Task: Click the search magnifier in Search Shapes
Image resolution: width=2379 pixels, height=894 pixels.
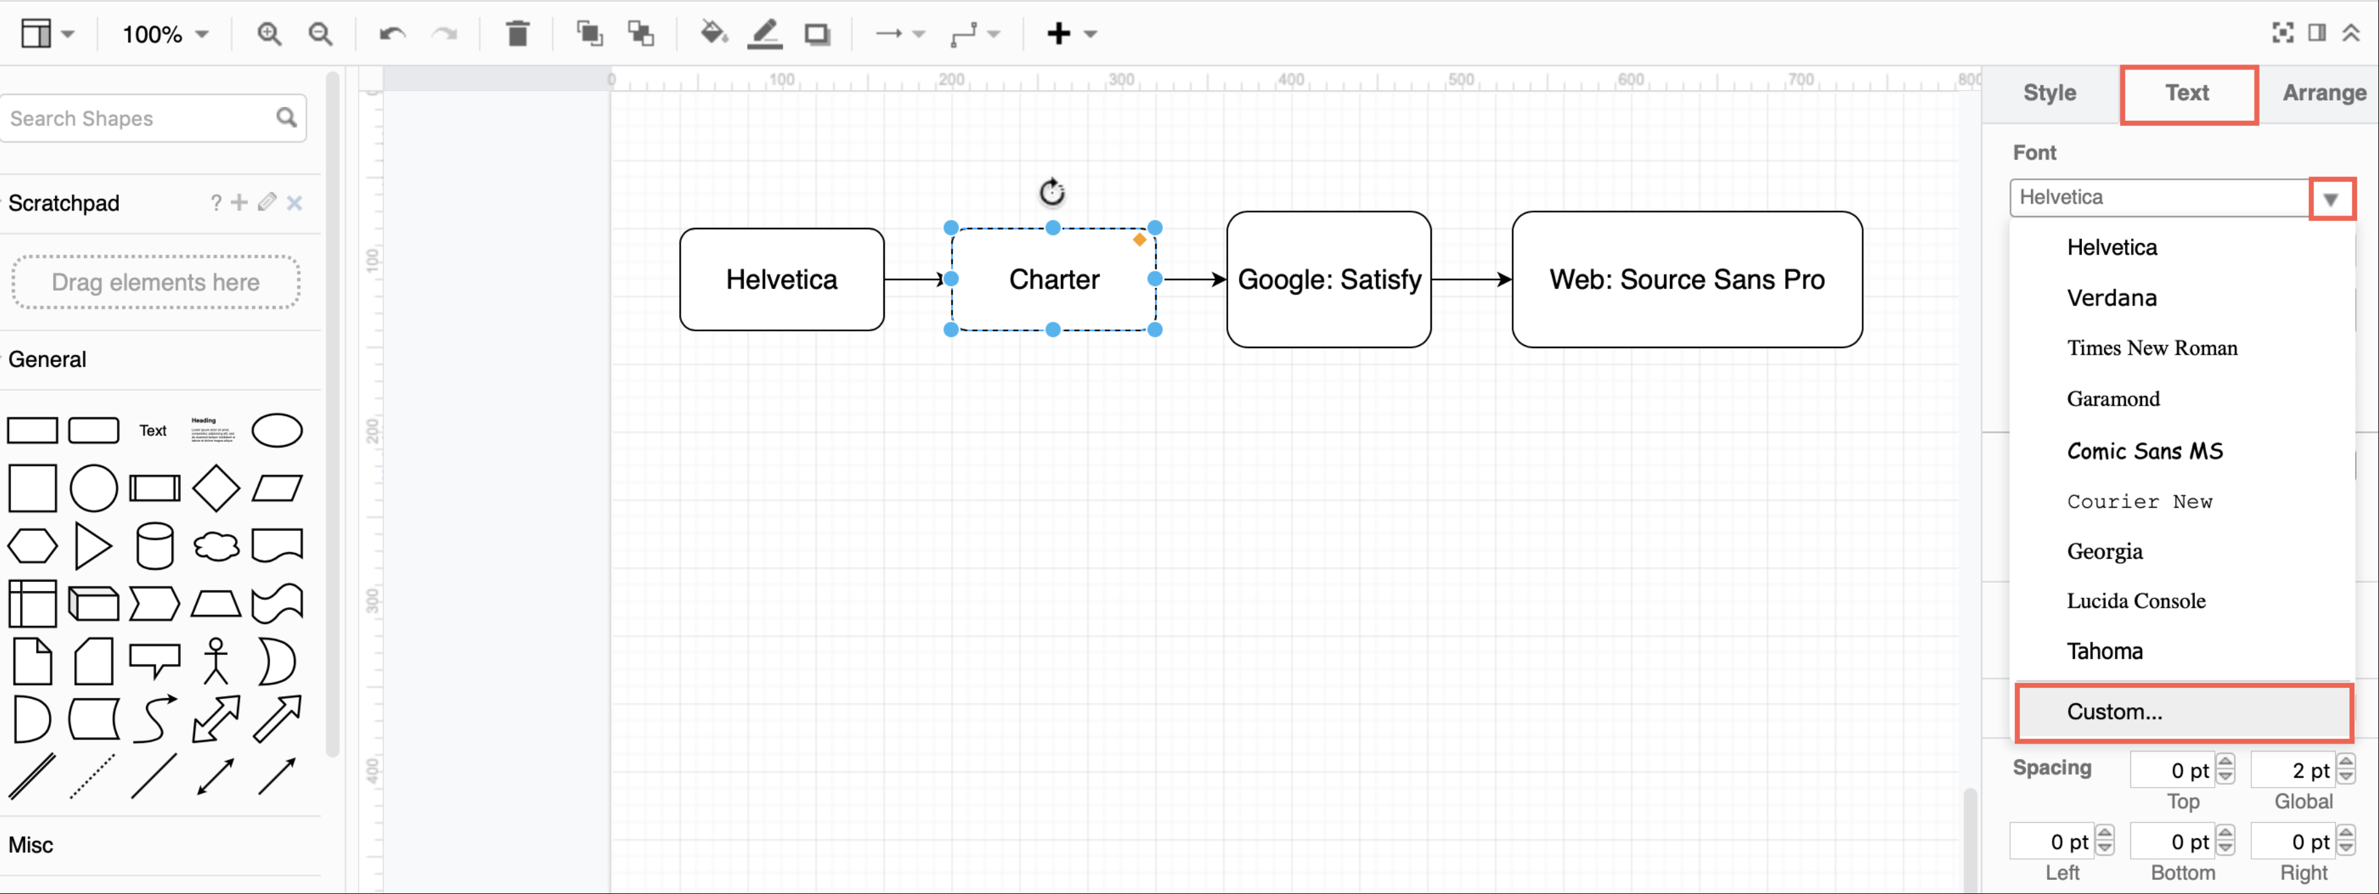Action: click(x=286, y=118)
